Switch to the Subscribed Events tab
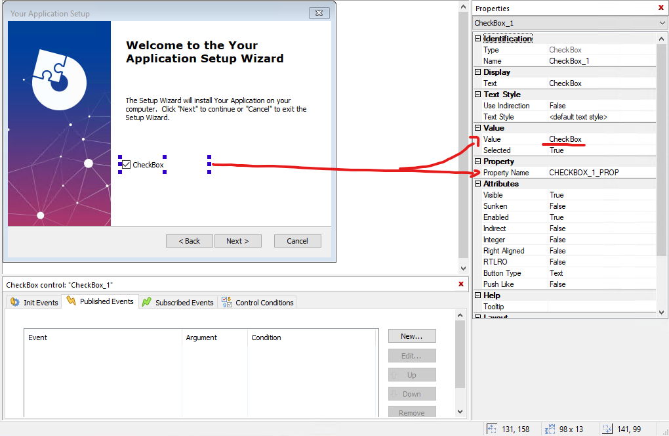The image size is (669, 436). coord(177,302)
